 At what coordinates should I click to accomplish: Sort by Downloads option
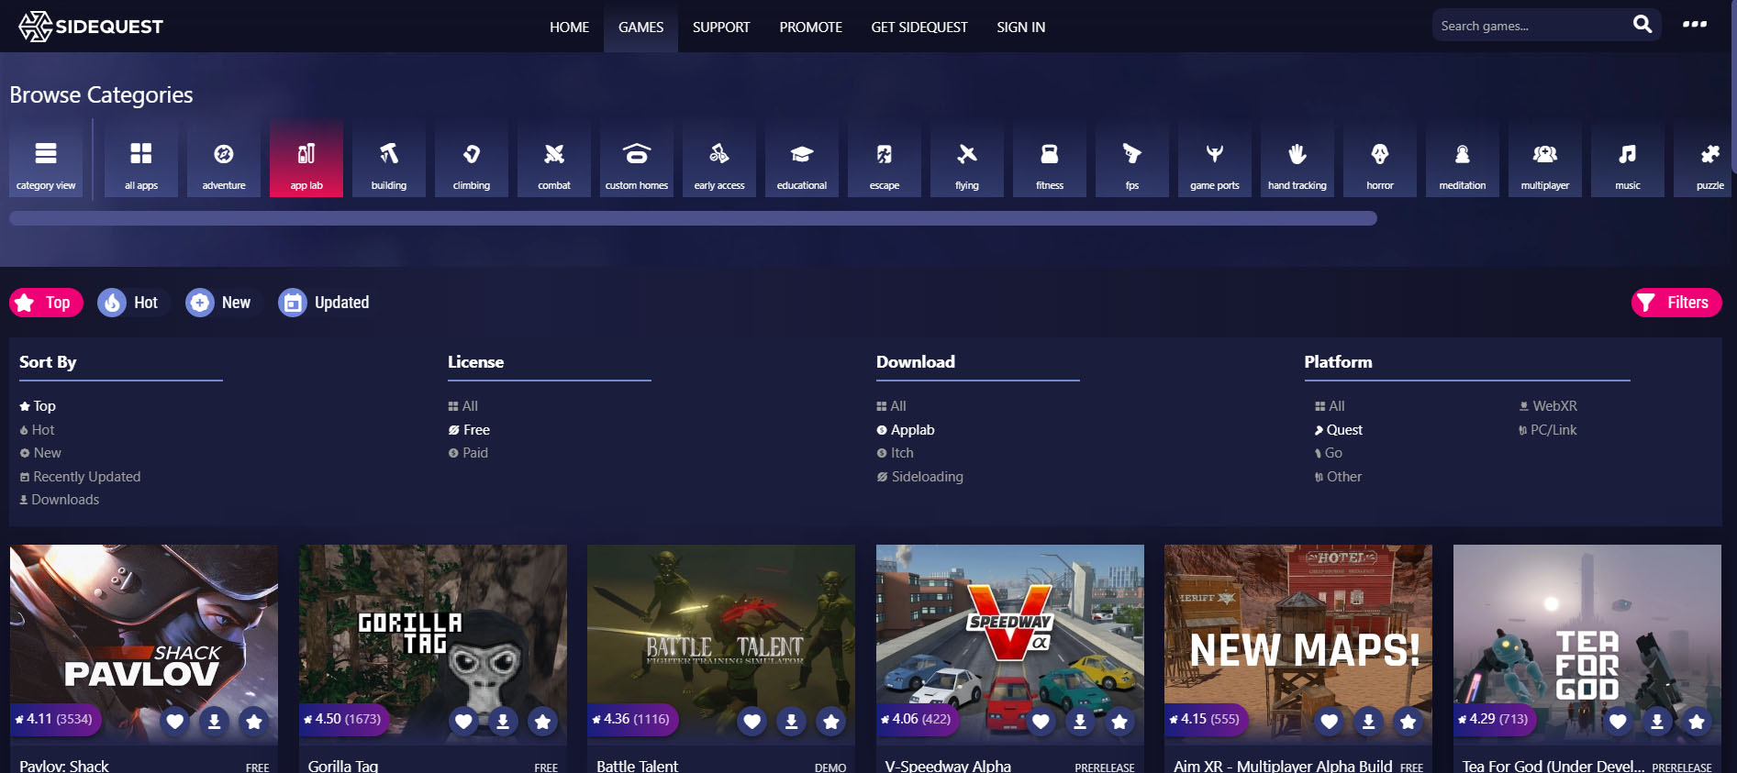[60, 500]
